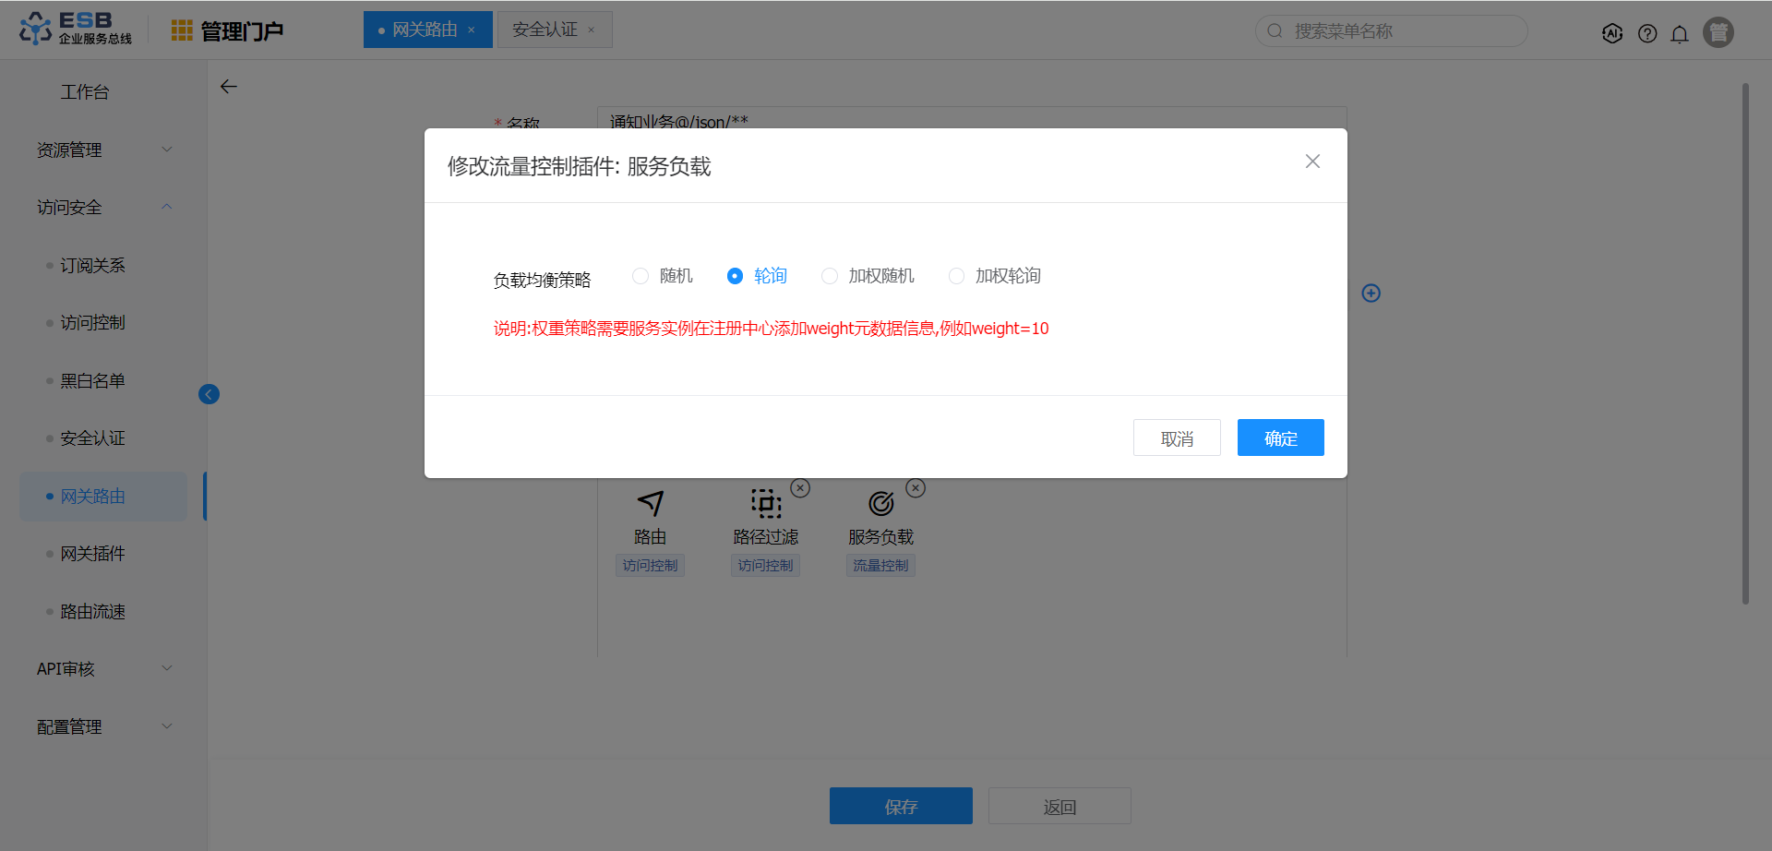Open 网关插件 in the sidebar

(x=92, y=554)
